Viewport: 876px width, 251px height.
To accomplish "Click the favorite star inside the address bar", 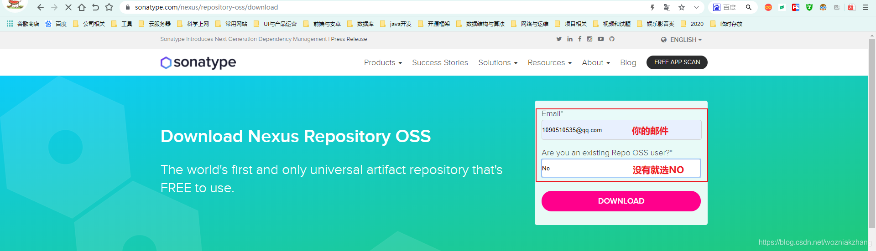I will point(682,7).
